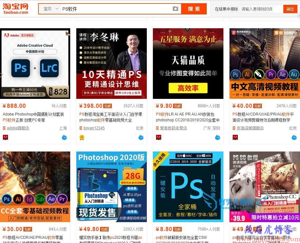Viewport: 300px width, 243px height.
Task: Open the ps软件破解版安装包全套 title link
Action: click(x=182, y=239)
